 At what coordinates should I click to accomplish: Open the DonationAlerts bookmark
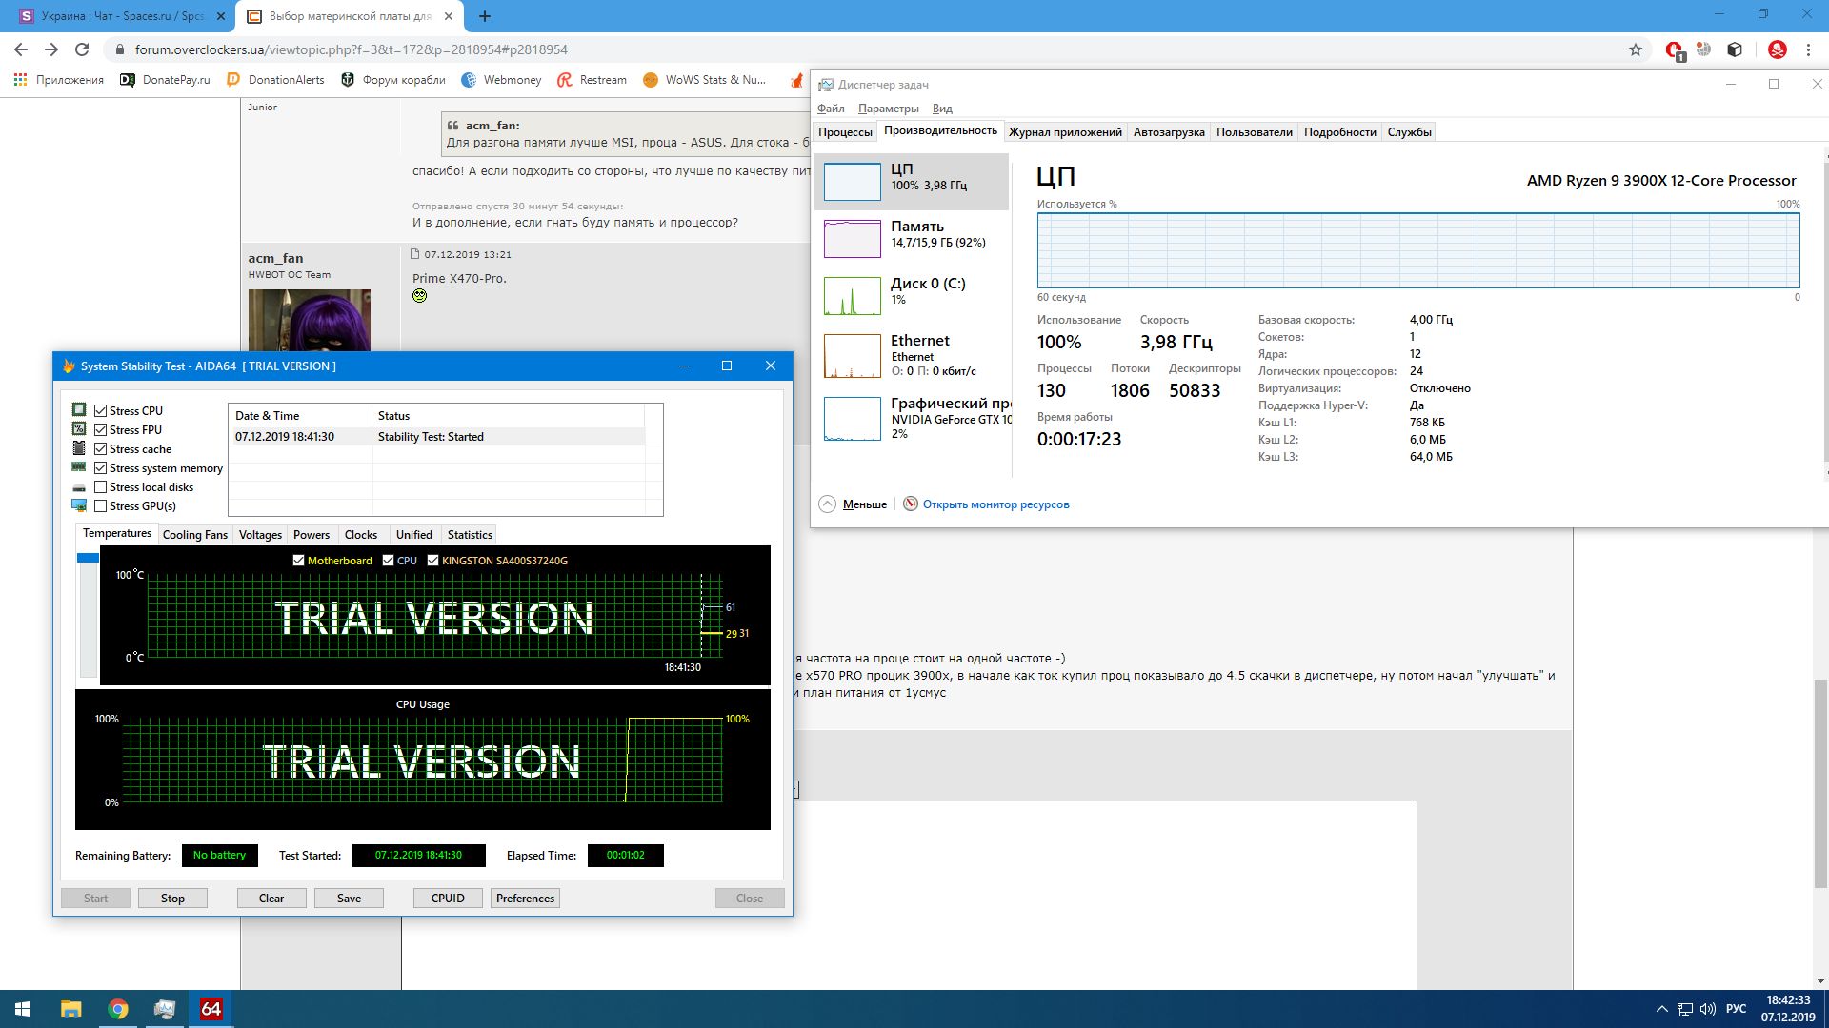(x=275, y=80)
